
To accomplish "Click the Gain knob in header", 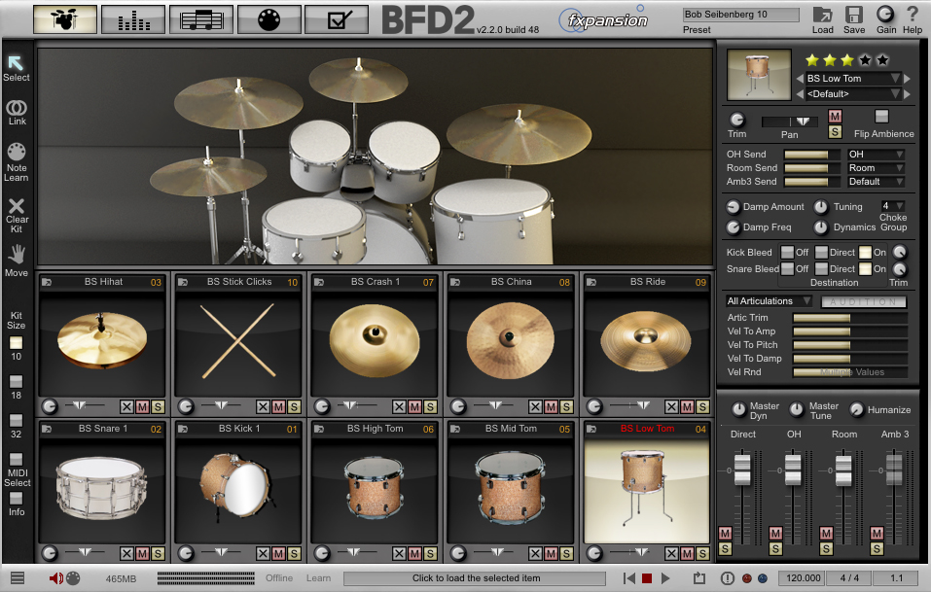I will click(885, 15).
